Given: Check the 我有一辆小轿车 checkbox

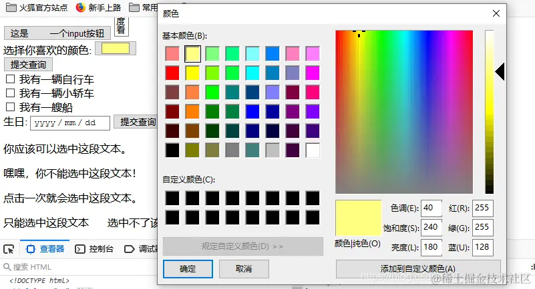Looking at the screenshot, I should click(x=10, y=93).
